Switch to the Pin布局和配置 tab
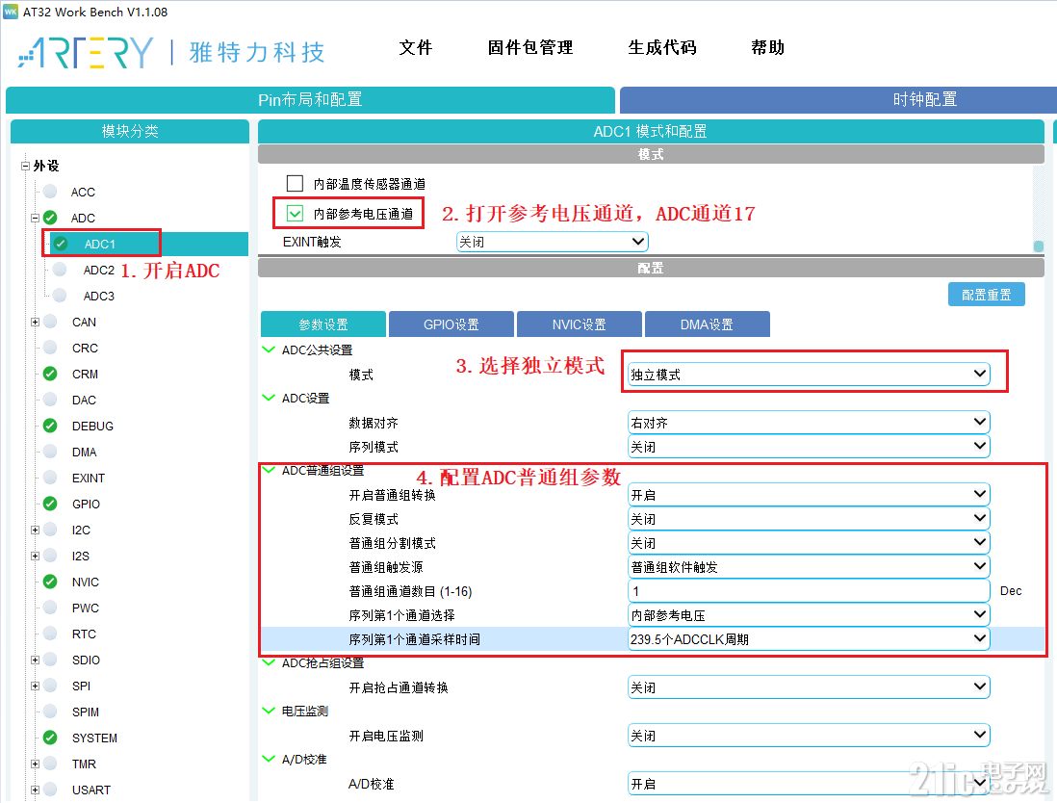Viewport: 1057px width, 803px height. pos(310,100)
